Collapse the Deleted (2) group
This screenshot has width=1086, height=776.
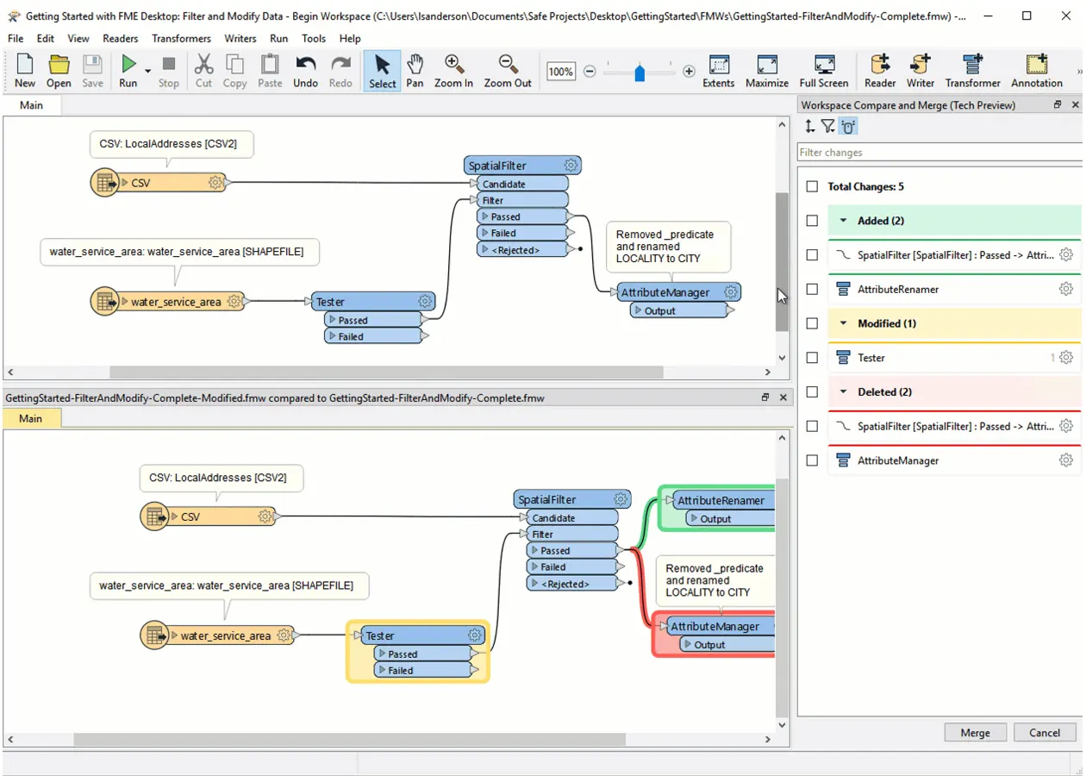tap(844, 391)
